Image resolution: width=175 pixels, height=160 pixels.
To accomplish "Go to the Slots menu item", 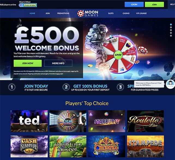I will pos(111,13).
